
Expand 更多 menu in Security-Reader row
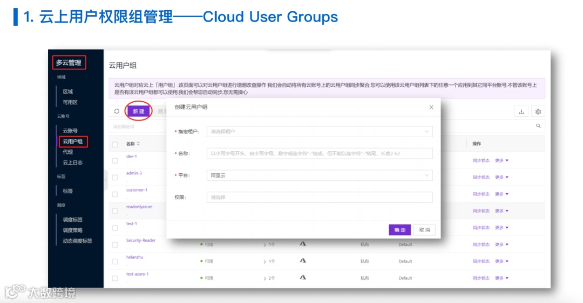click(x=501, y=244)
